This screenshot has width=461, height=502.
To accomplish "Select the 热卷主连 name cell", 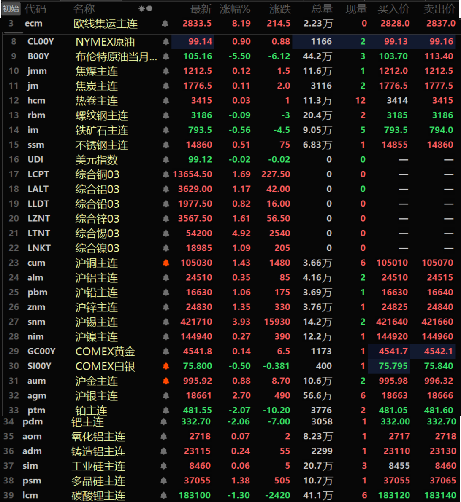I will click(x=97, y=101).
